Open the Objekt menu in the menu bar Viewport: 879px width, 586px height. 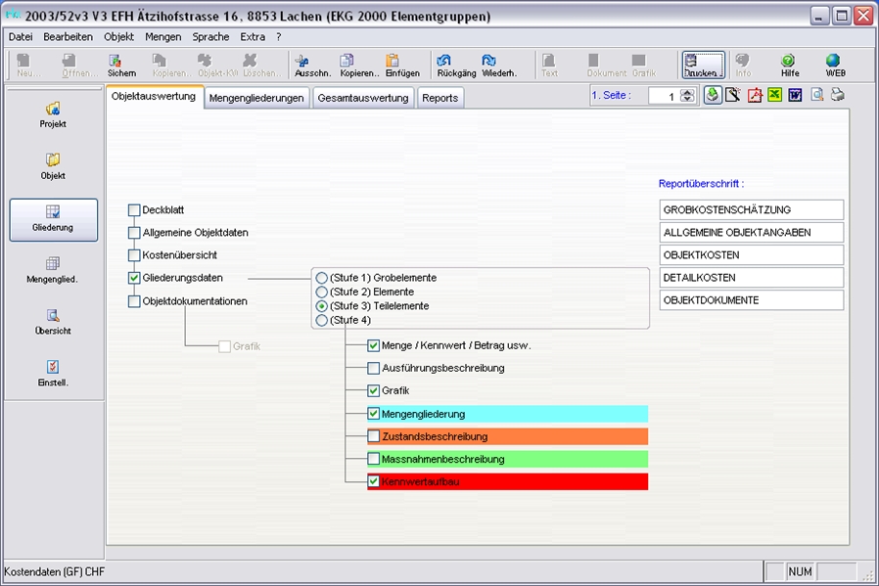pyautogui.click(x=118, y=37)
